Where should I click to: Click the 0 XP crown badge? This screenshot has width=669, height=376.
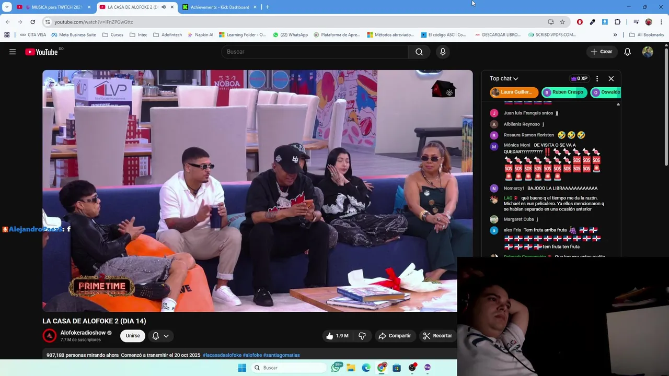pos(579,78)
